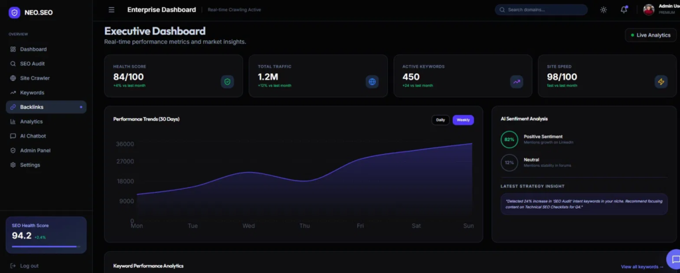
Task: Follow the View all keywords link
Action: pyautogui.click(x=642, y=267)
